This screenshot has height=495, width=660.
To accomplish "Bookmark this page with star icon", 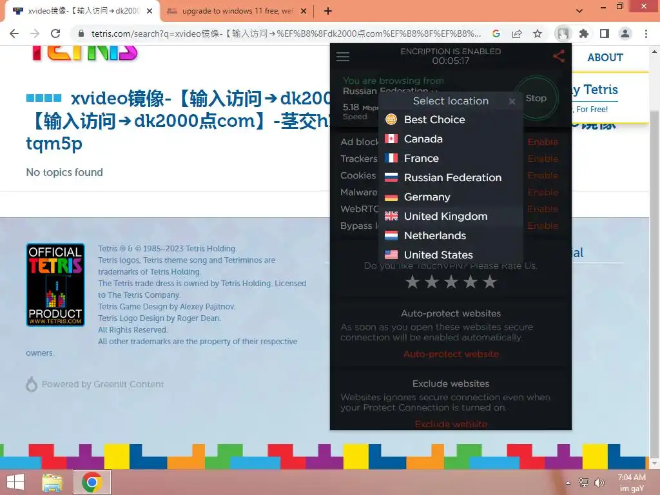I will coord(538,34).
